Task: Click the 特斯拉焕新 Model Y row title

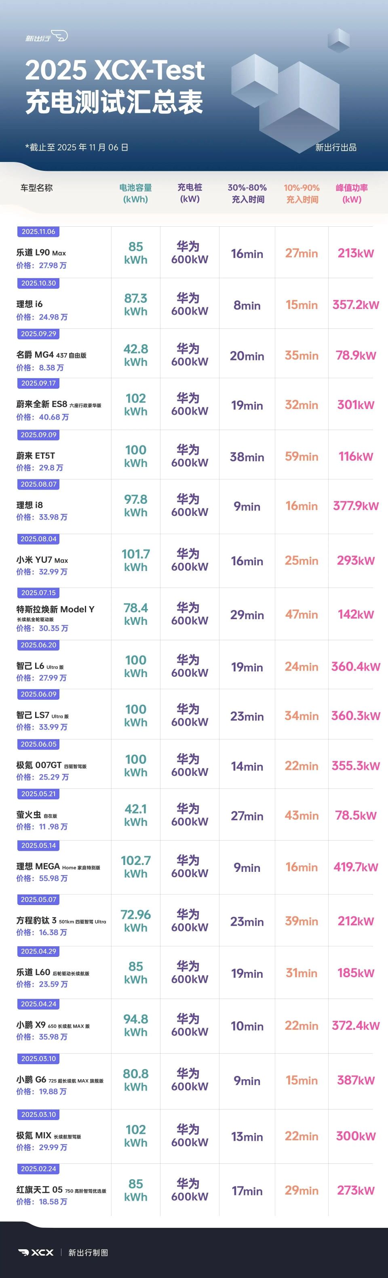Action: (55, 609)
